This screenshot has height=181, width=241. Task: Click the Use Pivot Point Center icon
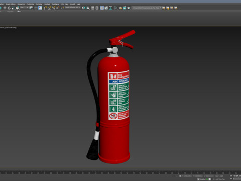(x=31, y=8)
